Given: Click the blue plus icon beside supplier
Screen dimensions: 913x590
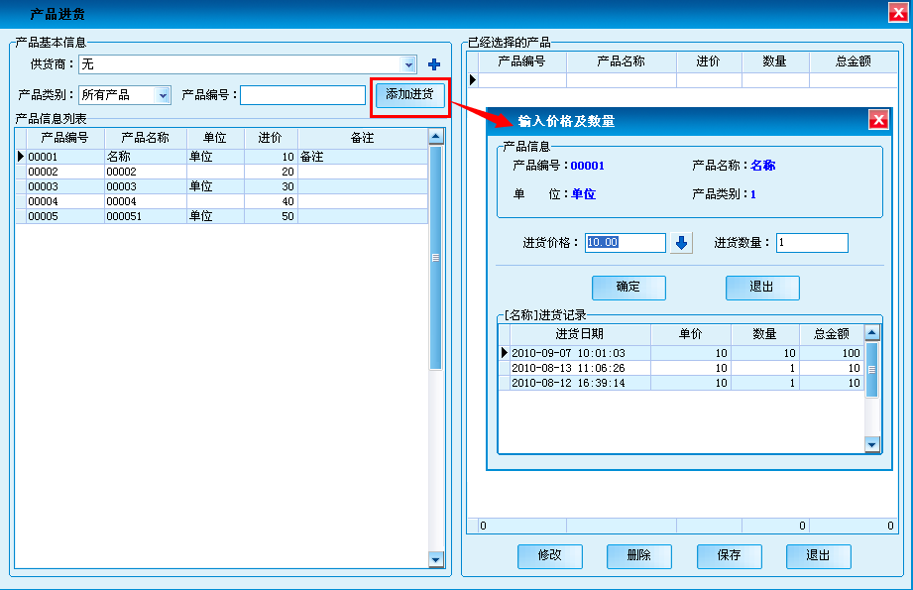Looking at the screenshot, I should pos(433,64).
